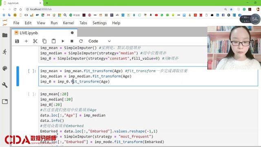Select the LIVE.ipynb notebook tab
Viewport: 261px width, 147px height.
[x=44, y=33]
